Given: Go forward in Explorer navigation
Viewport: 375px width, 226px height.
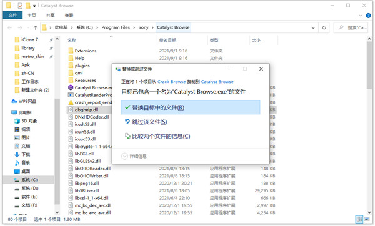Looking at the screenshot, I should (20, 27).
